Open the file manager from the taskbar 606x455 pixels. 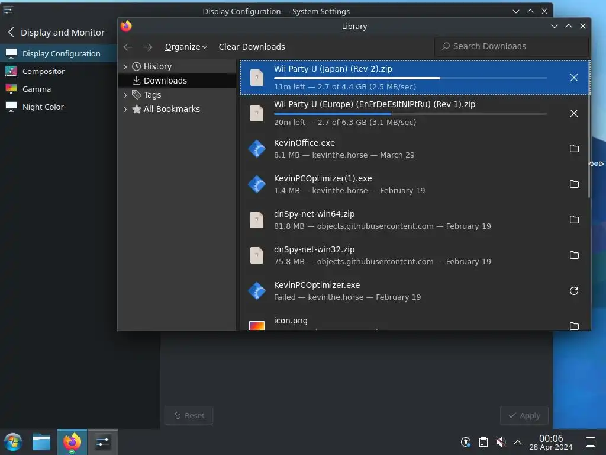click(41, 442)
